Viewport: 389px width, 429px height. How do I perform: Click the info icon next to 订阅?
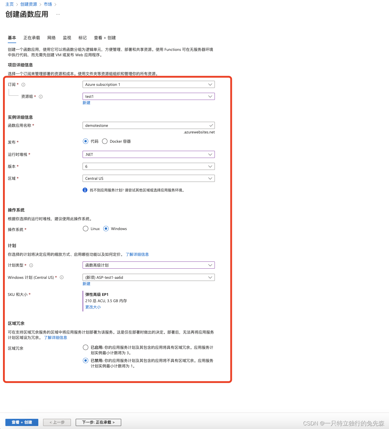(23, 84)
